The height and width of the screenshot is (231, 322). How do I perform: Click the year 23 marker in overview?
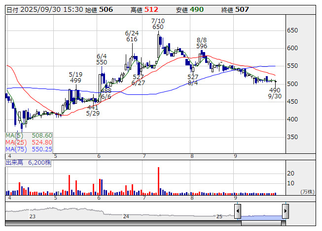(x=33, y=216)
